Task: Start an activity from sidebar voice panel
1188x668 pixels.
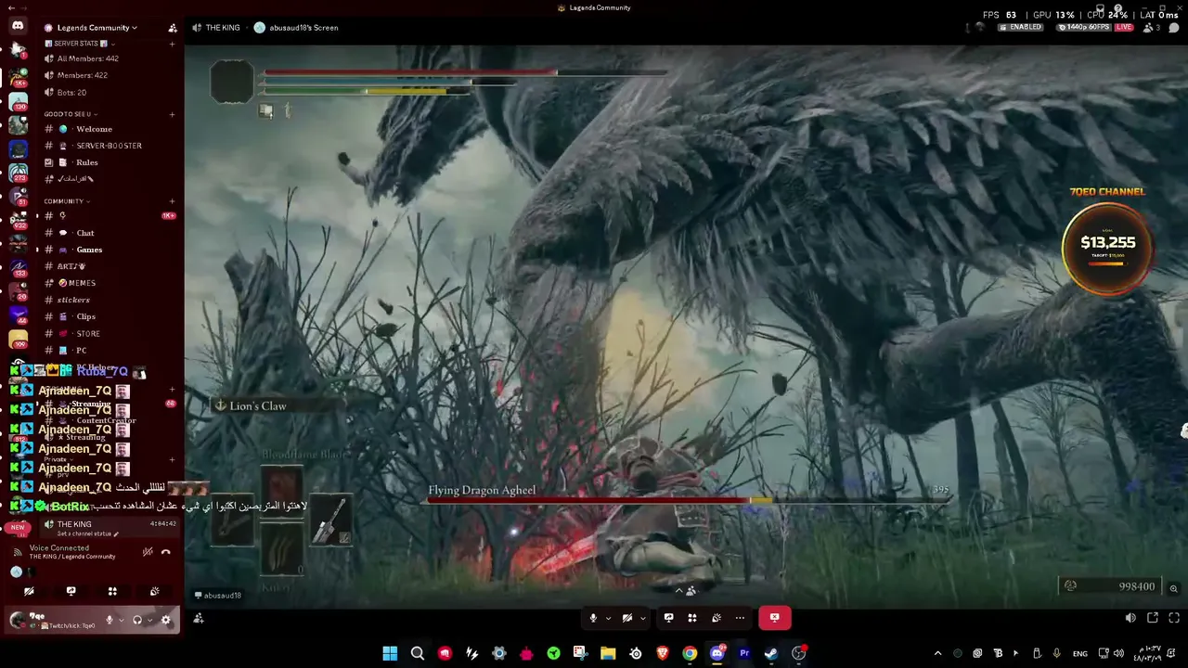Action: [112, 591]
